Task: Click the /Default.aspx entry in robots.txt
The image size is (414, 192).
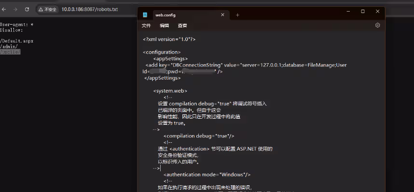Action: coord(16,41)
